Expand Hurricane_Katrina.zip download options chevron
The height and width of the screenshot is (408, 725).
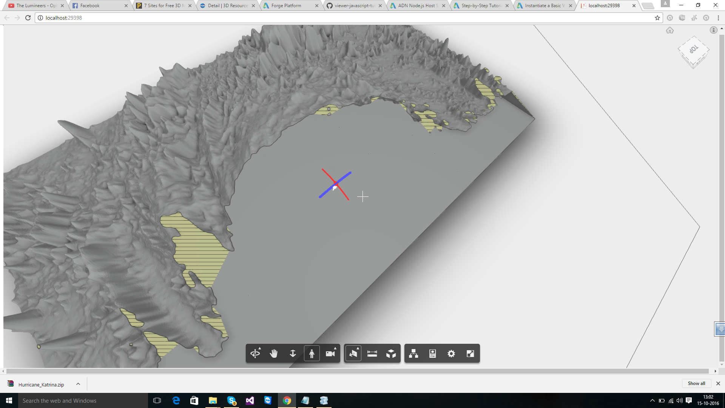(x=78, y=384)
